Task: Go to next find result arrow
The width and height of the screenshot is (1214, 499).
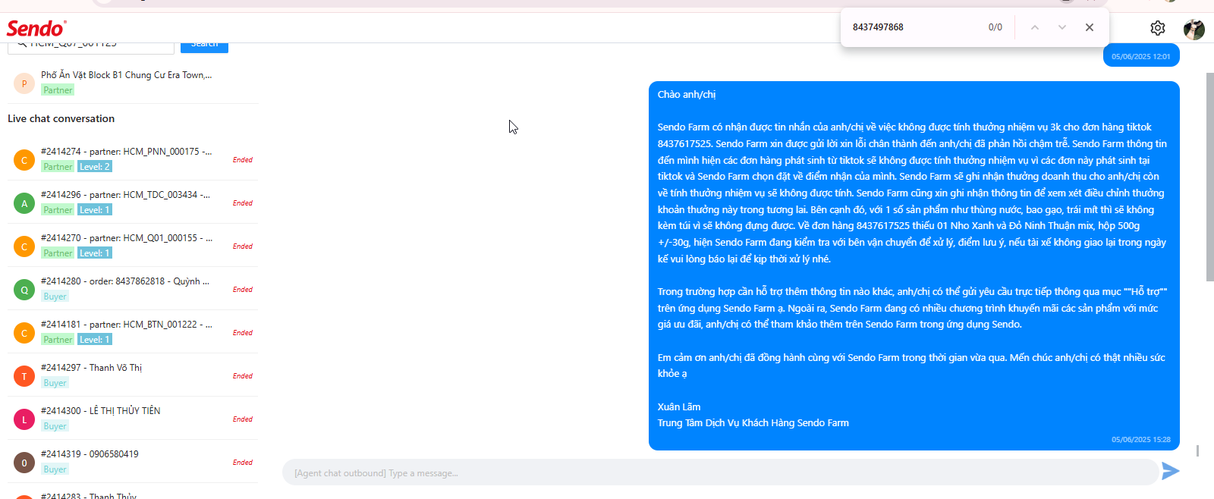Action: pyautogui.click(x=1062, y=27)
